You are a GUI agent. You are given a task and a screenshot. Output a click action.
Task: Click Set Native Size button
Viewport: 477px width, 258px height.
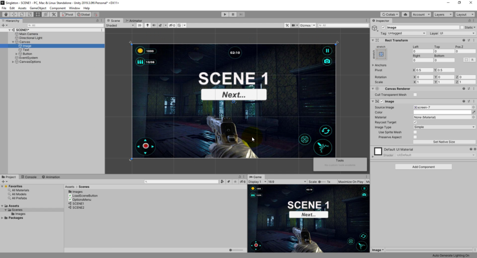coord(444,142)
